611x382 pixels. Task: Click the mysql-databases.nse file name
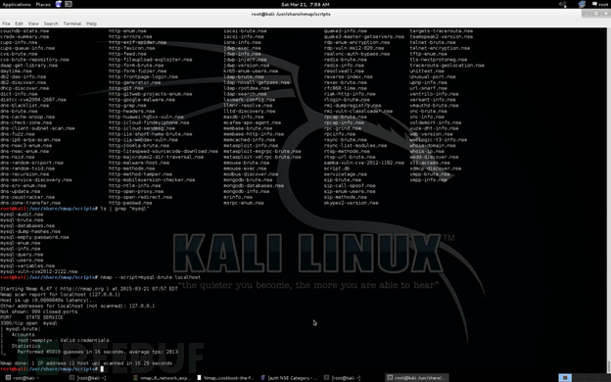(x=27, y=225)
